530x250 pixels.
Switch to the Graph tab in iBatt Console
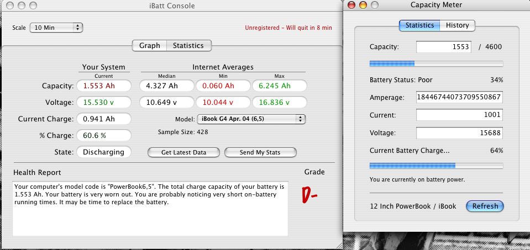point(149,46)
